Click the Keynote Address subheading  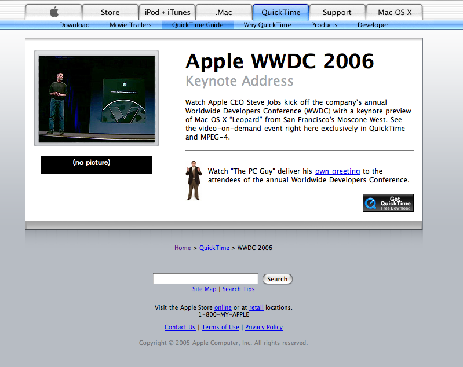tap(239, 81)
